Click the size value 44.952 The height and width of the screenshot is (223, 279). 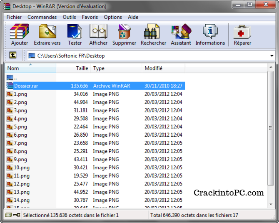(81, 192)
